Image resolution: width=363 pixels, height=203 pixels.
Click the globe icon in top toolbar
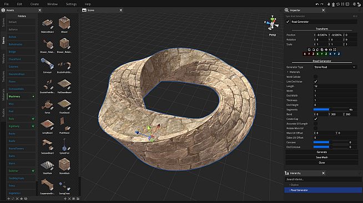[x=354, y=4]
